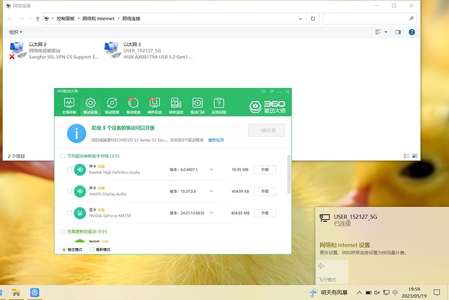Open the notification center icon
449x300 pixels.
(x=437, y=293)
